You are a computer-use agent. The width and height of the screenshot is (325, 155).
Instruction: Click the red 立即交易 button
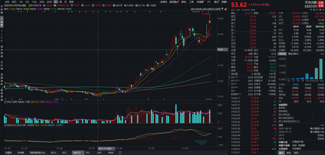tap(321, 5)
